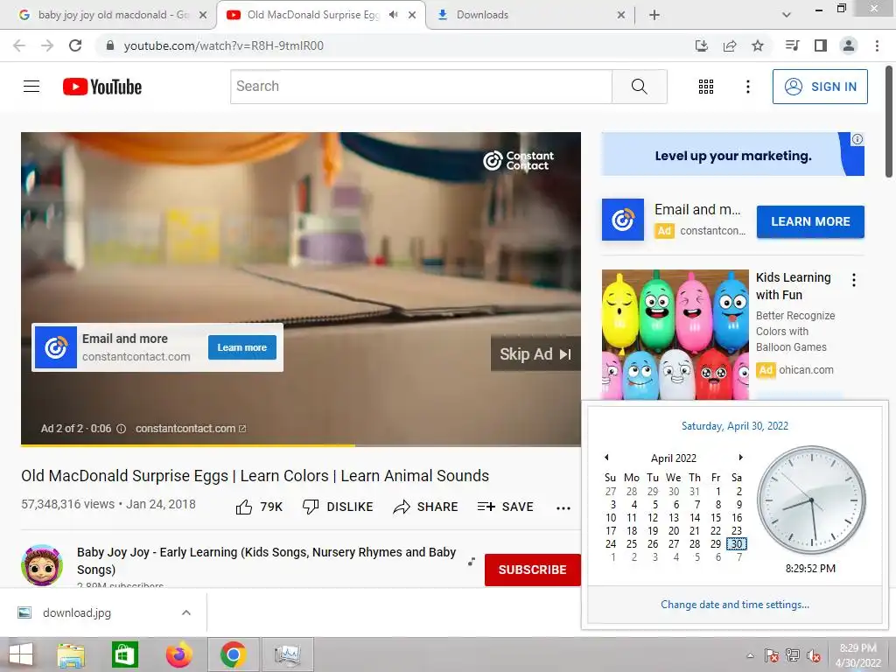The height and width of the screenshot is (672, 896).
Task: SAVE video to a playlist
Action: [505, 507]
